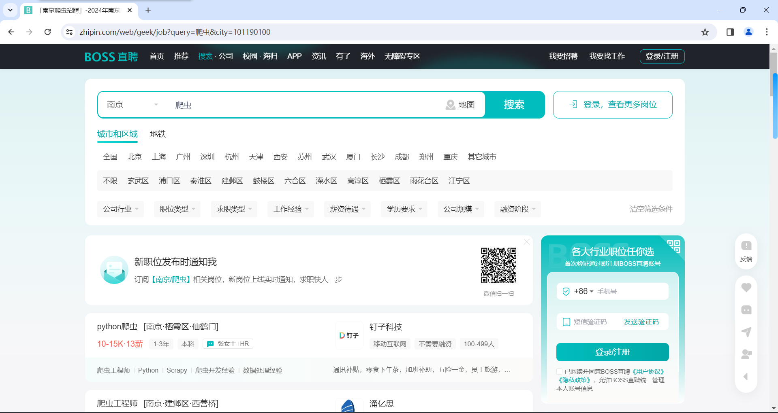Image resolution: width=778 pixels, height=413 pixels.
Task: Click the 反馈 feedback icon
Action: pyautogui.click(x=746, y=246)
